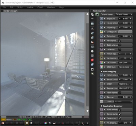Select the Camera imager node icon
The width and height of the screenshot is (136, 126).
coord(97,14)
